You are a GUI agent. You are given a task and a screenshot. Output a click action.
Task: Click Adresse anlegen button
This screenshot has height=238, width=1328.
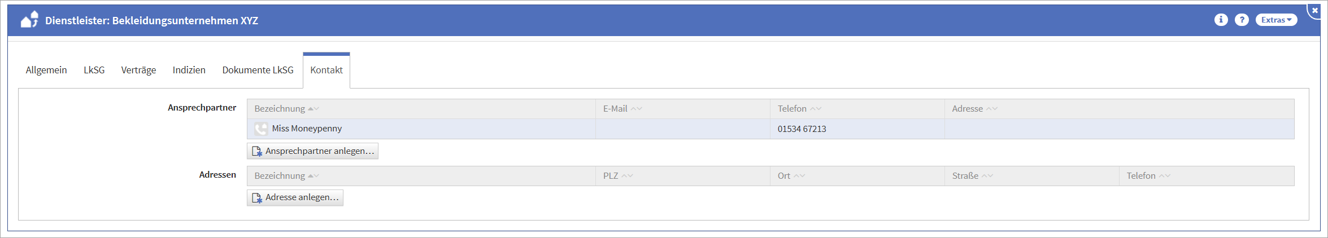295,197
